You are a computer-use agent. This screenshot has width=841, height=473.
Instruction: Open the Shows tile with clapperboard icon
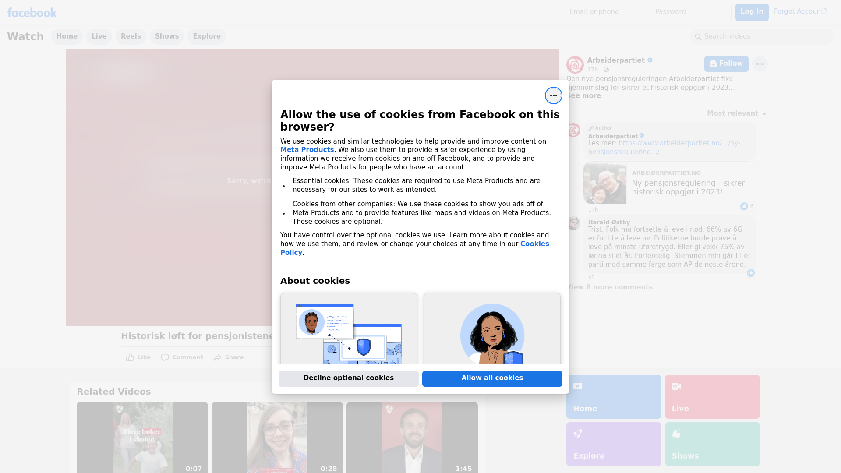712,444
